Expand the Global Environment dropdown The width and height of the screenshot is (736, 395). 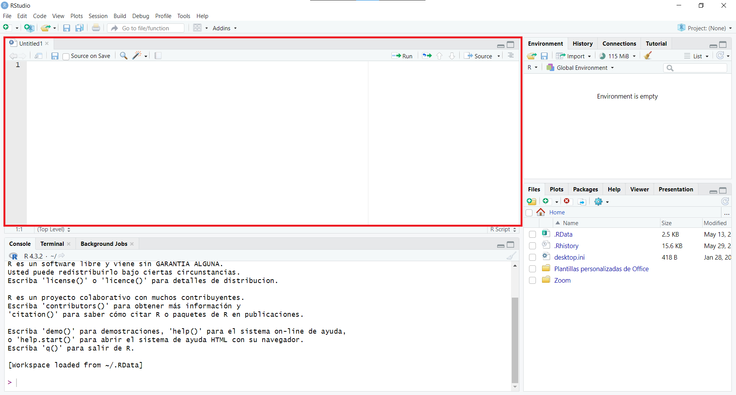click(581, 68)
